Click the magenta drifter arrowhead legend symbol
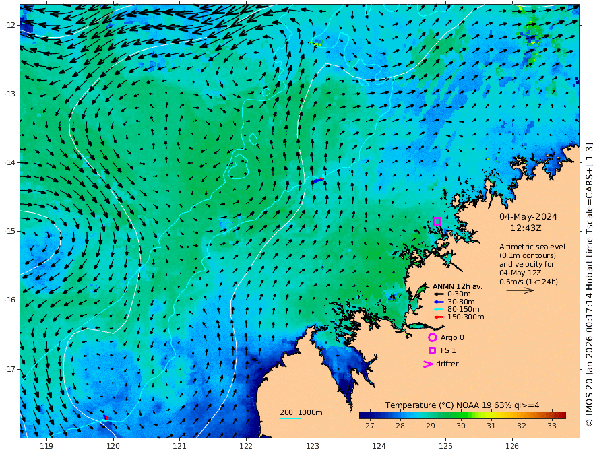This screenshot has height=458, width=593. pyautogui.click(x=428, y=364)
